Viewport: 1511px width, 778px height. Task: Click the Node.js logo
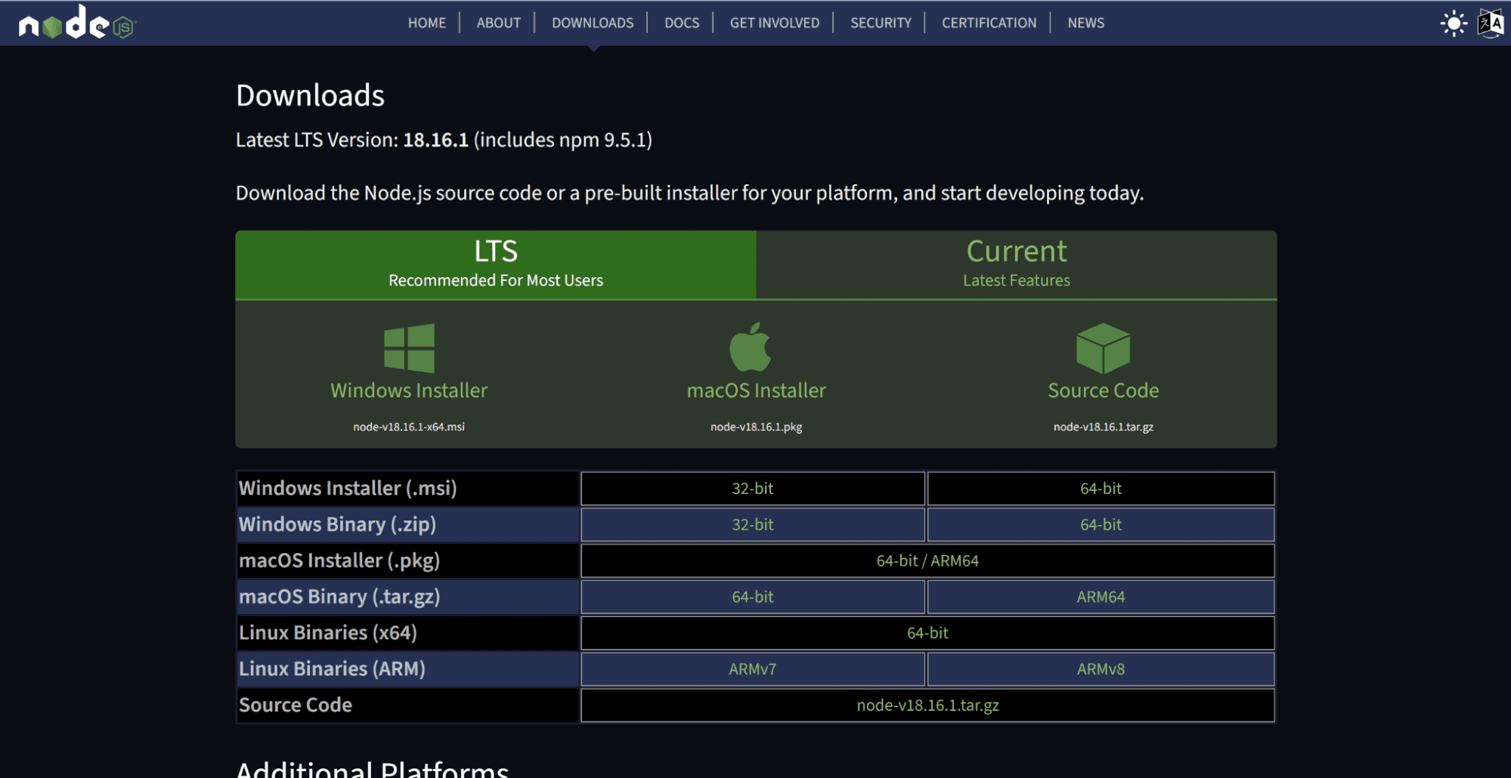pyautogui.click(x=76, y=23)
